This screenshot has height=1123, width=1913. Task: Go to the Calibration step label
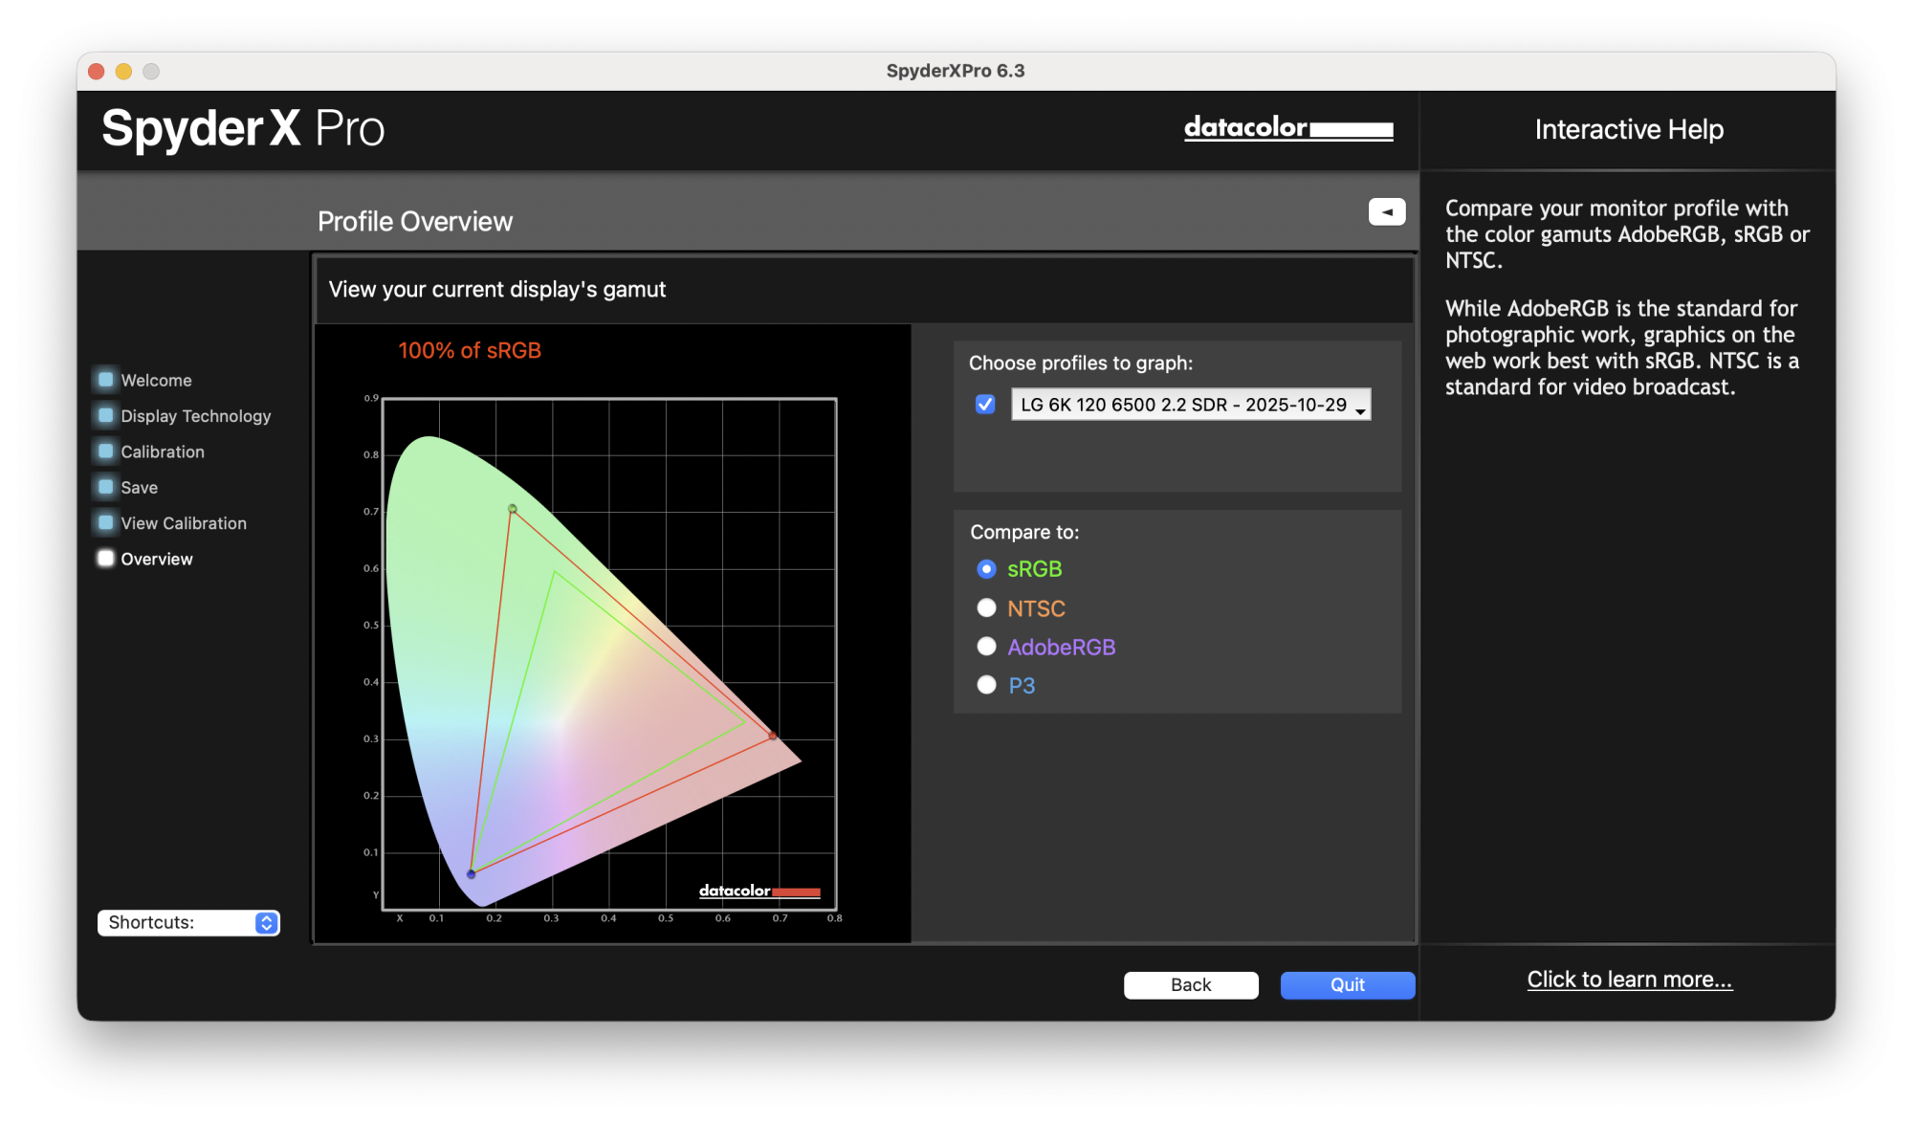pyautogui.click(x=163, y=451)
